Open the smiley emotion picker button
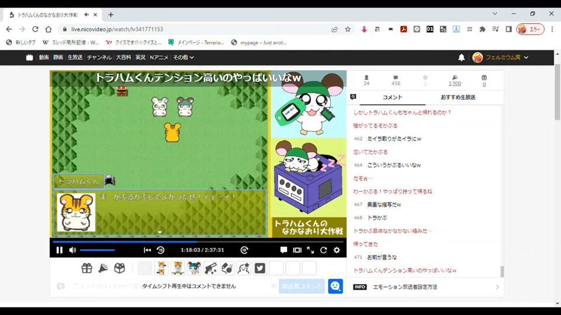561x315 pixels. (335, 286)
